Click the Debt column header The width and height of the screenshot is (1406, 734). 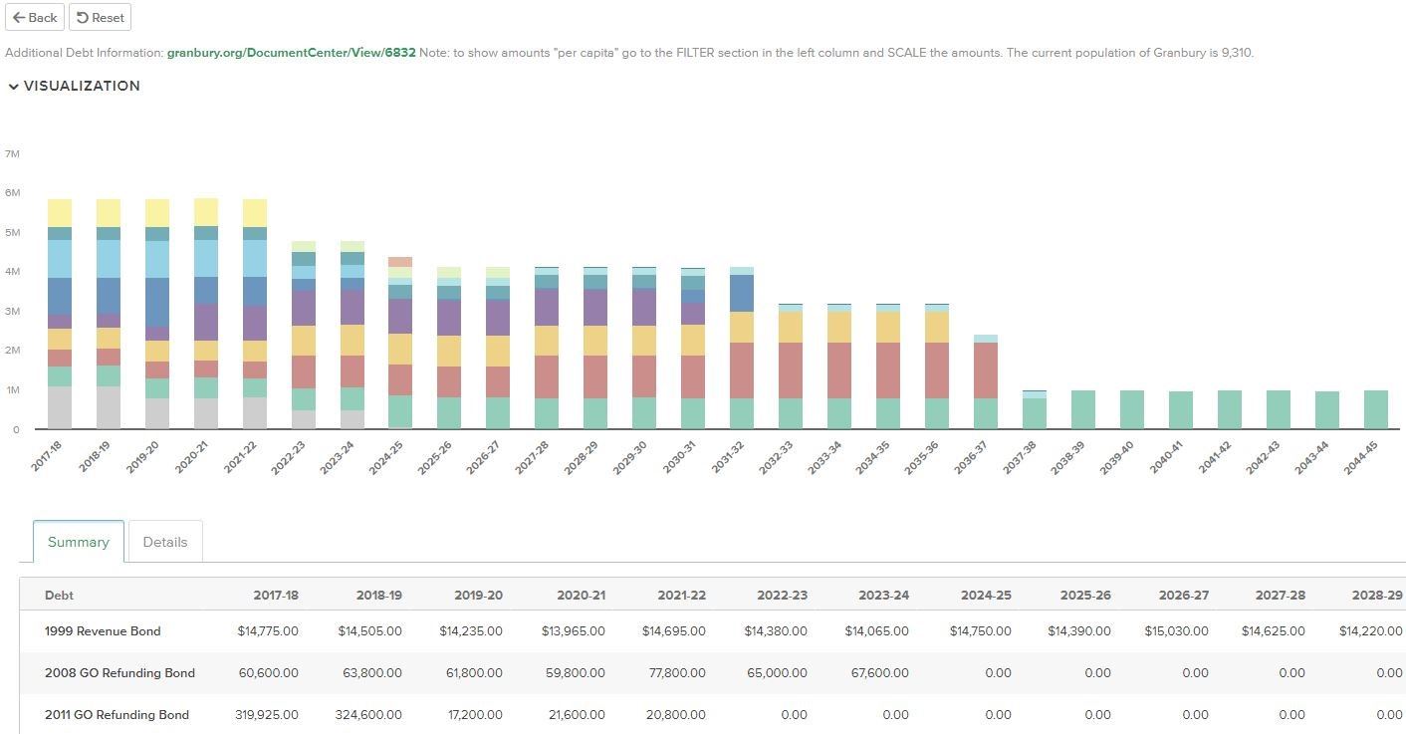[59, 595]
